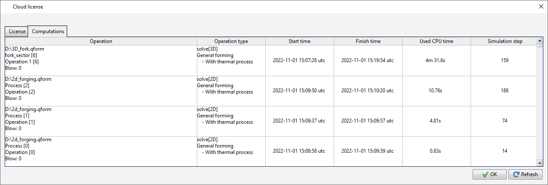This screenshot has width=548, height=185.
Task: Select the 2d_forging Process [1] row
Action: click(101, 121)
